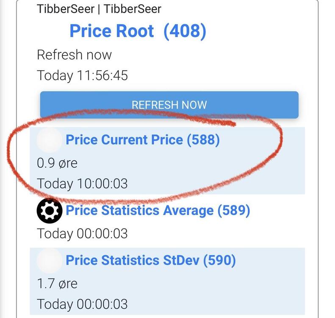
Task: Click the Today 10:00:03 timestamp
Action: (x=82, y=184)
